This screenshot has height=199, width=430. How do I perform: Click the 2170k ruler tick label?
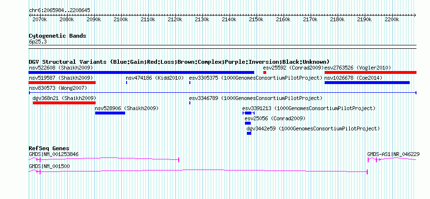point(311,20)
